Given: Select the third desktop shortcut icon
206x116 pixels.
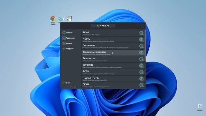Looking at the screenshot, I should 69,19.
